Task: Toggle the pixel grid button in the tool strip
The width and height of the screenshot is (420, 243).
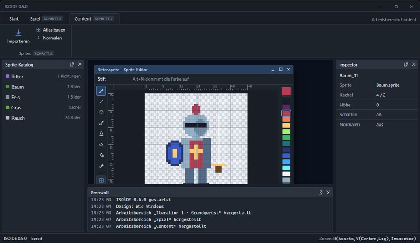Action: click(101, 180)
